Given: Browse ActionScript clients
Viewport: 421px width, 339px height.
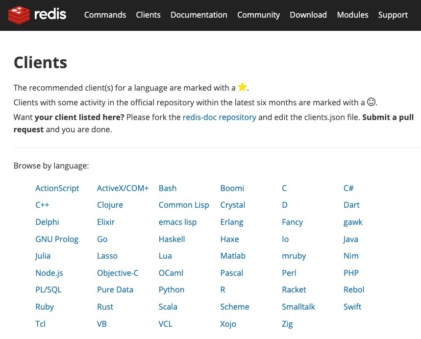Looking at the screenshot, I should point(57,188).
